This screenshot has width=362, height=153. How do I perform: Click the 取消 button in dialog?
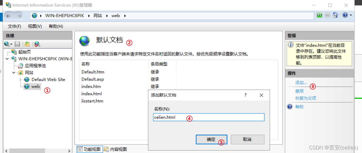pos(248,139)
